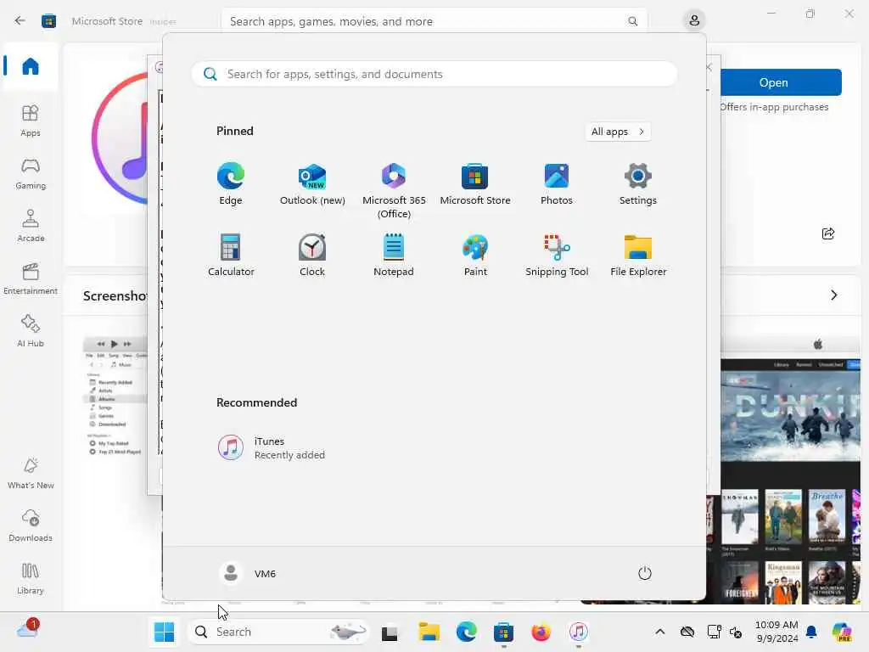Open What's New in Microsoft Store sidebar
Screen dimensions: 869x652
[x=31, y=473]
